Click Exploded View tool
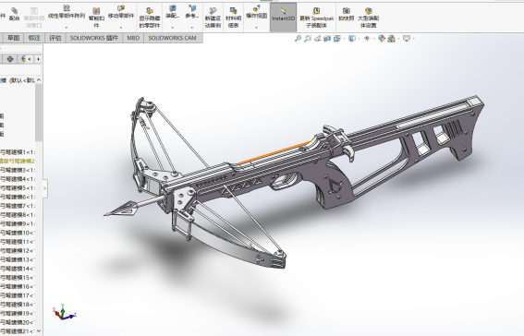This screenshot has width=524, height=336. coord(256,12)
